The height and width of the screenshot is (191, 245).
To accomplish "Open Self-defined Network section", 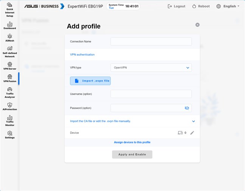I will (10, 52).
